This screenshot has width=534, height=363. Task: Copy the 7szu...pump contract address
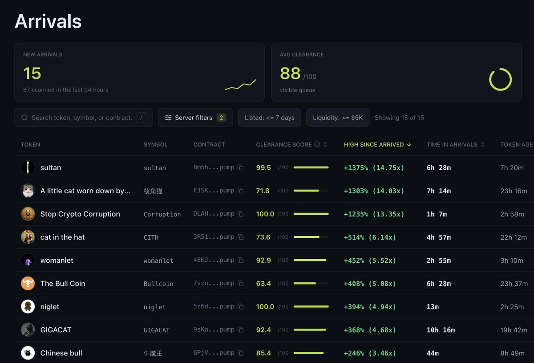pos(241,283)
